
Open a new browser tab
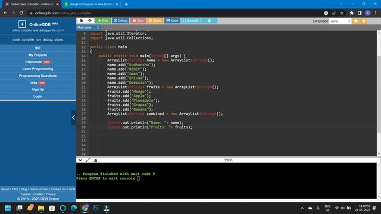126,4
